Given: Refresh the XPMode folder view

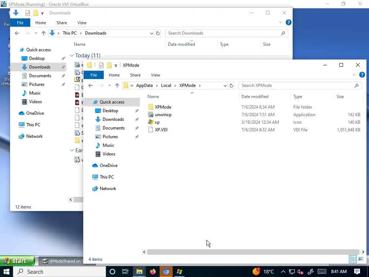Looking at the screenshot, I should [231, 85].
